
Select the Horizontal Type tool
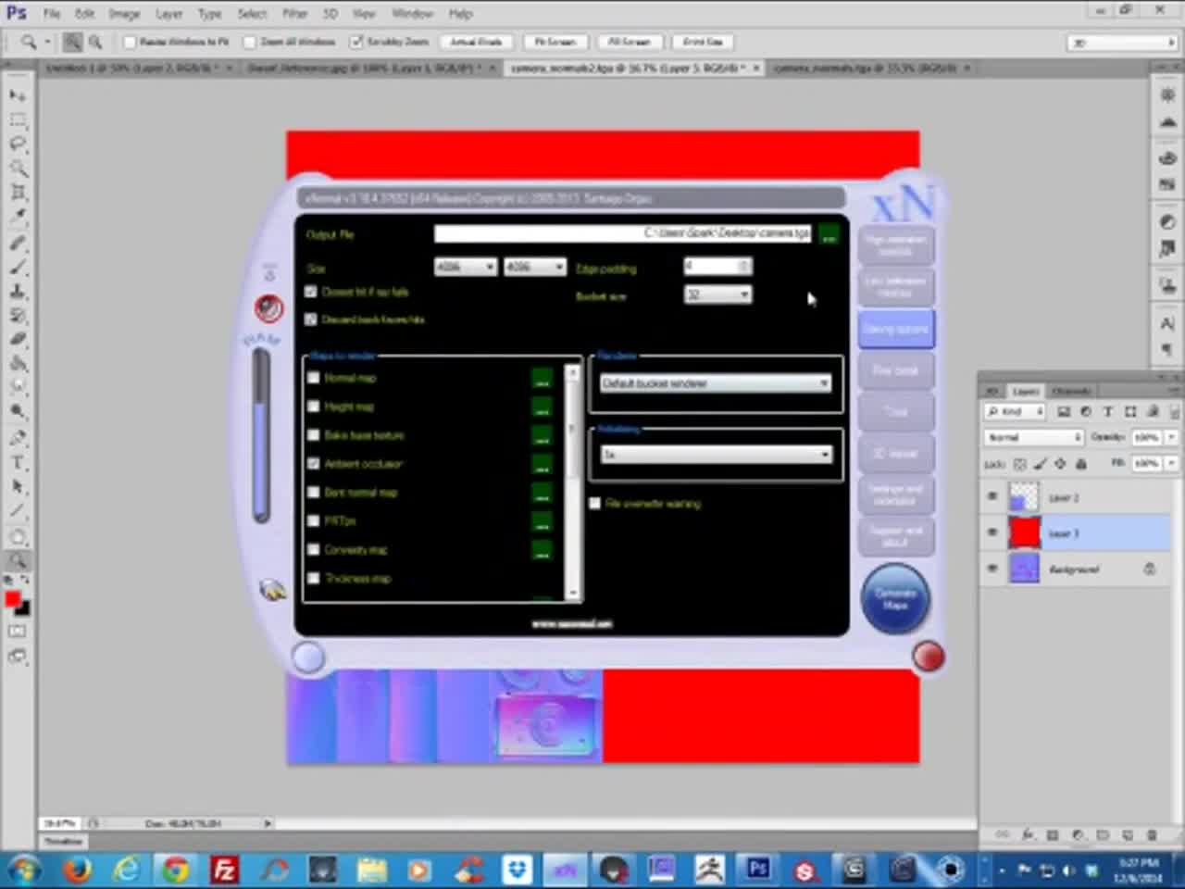pos(18,461)
